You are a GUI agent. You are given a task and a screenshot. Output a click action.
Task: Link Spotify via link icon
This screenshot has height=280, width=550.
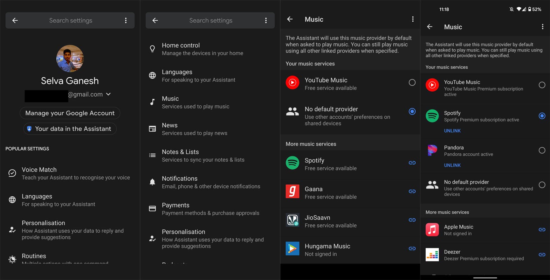[412, 163]
